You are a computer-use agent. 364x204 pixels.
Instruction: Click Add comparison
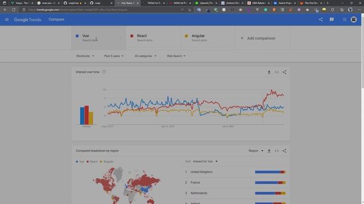point(261,38)
